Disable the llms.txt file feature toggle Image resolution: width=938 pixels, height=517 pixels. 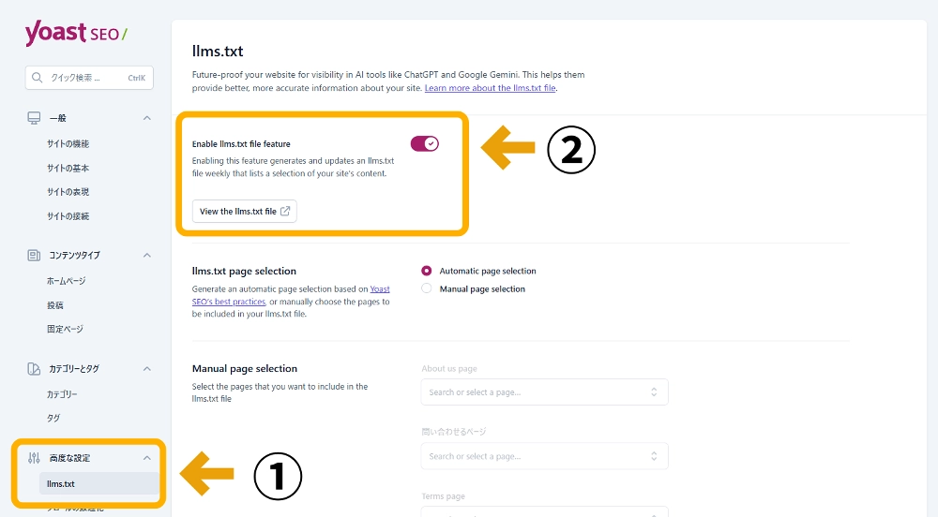(x=424, y=144)
